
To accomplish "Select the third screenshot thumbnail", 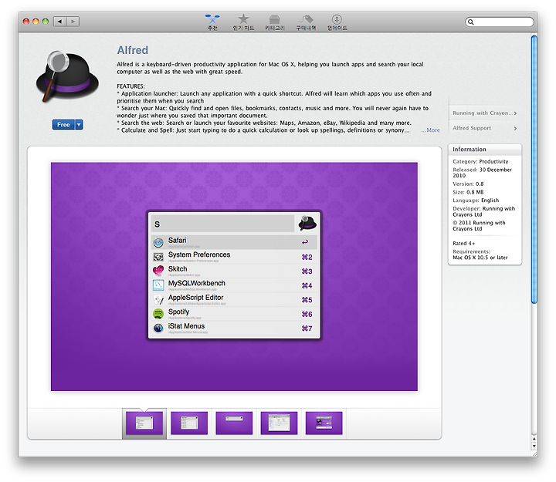I will (234, 423).
